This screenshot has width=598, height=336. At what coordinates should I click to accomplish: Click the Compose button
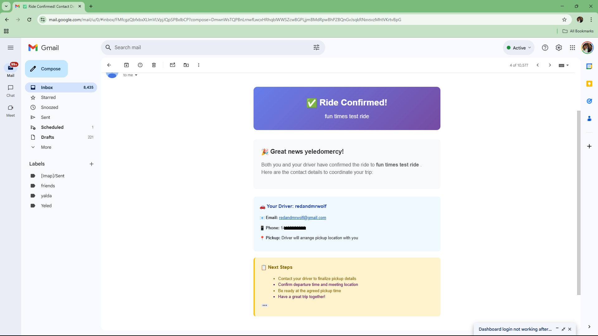[46, 69]
